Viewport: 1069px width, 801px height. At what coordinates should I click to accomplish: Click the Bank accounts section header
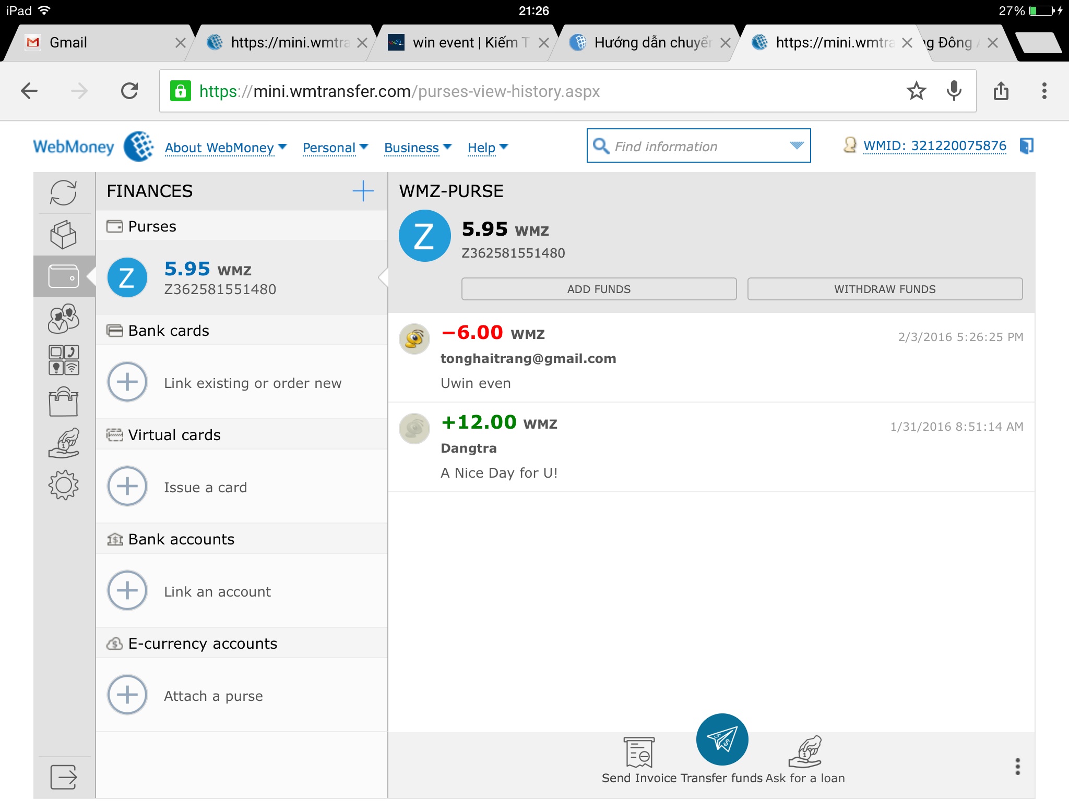[x=242, y=539]
